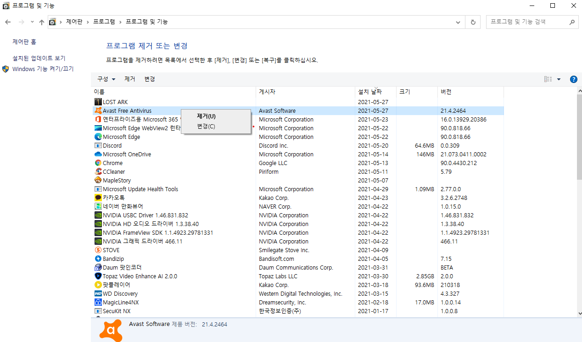This screenshot has width=582, height=342.
Task: Click the Microsoft 365 Office icon
Action: click(98, 119)
